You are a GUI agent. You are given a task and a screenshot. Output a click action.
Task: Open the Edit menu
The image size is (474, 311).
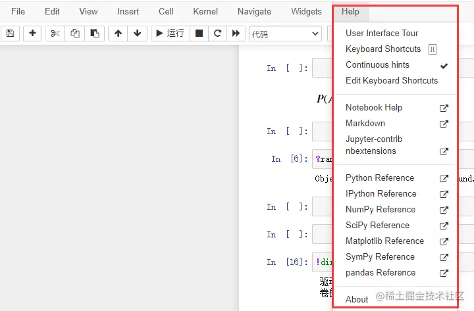coord(52,11)
